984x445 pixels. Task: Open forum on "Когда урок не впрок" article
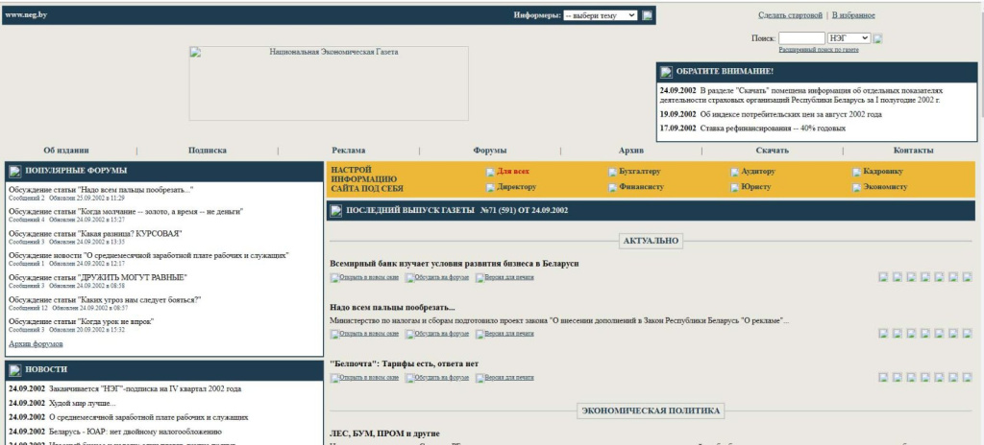pyautogui.click(x=82, y=322)
